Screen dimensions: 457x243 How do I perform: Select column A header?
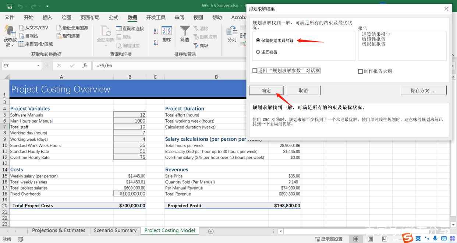pos(61,77)
